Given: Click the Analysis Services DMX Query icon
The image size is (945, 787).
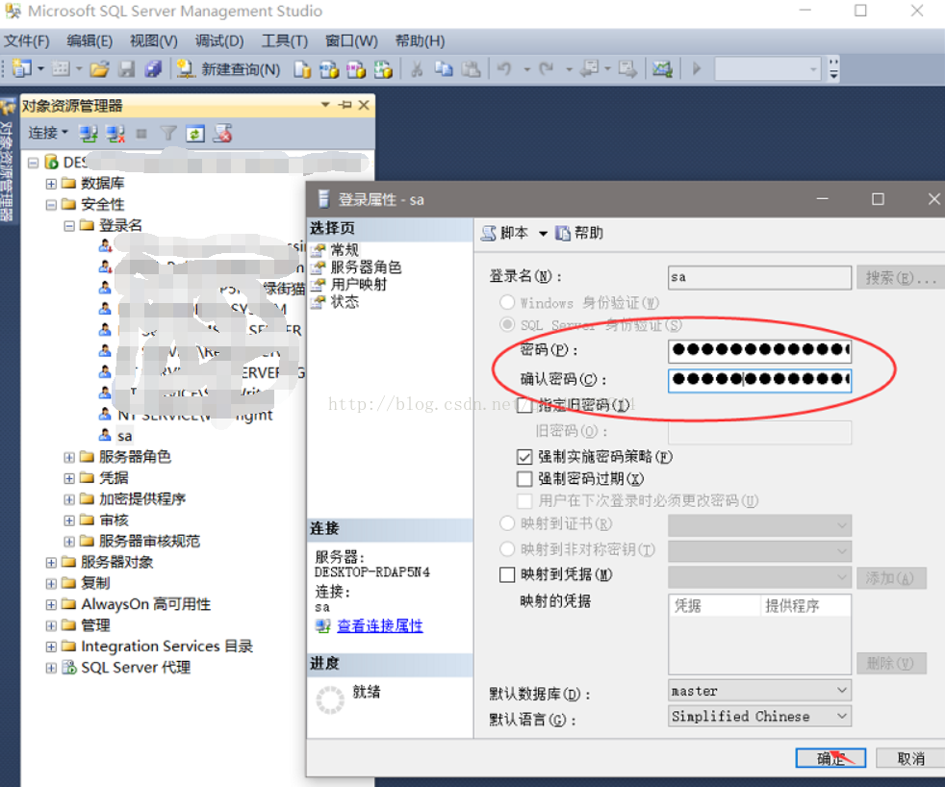Looking at the screenshot, I should (x=356, y=69).
